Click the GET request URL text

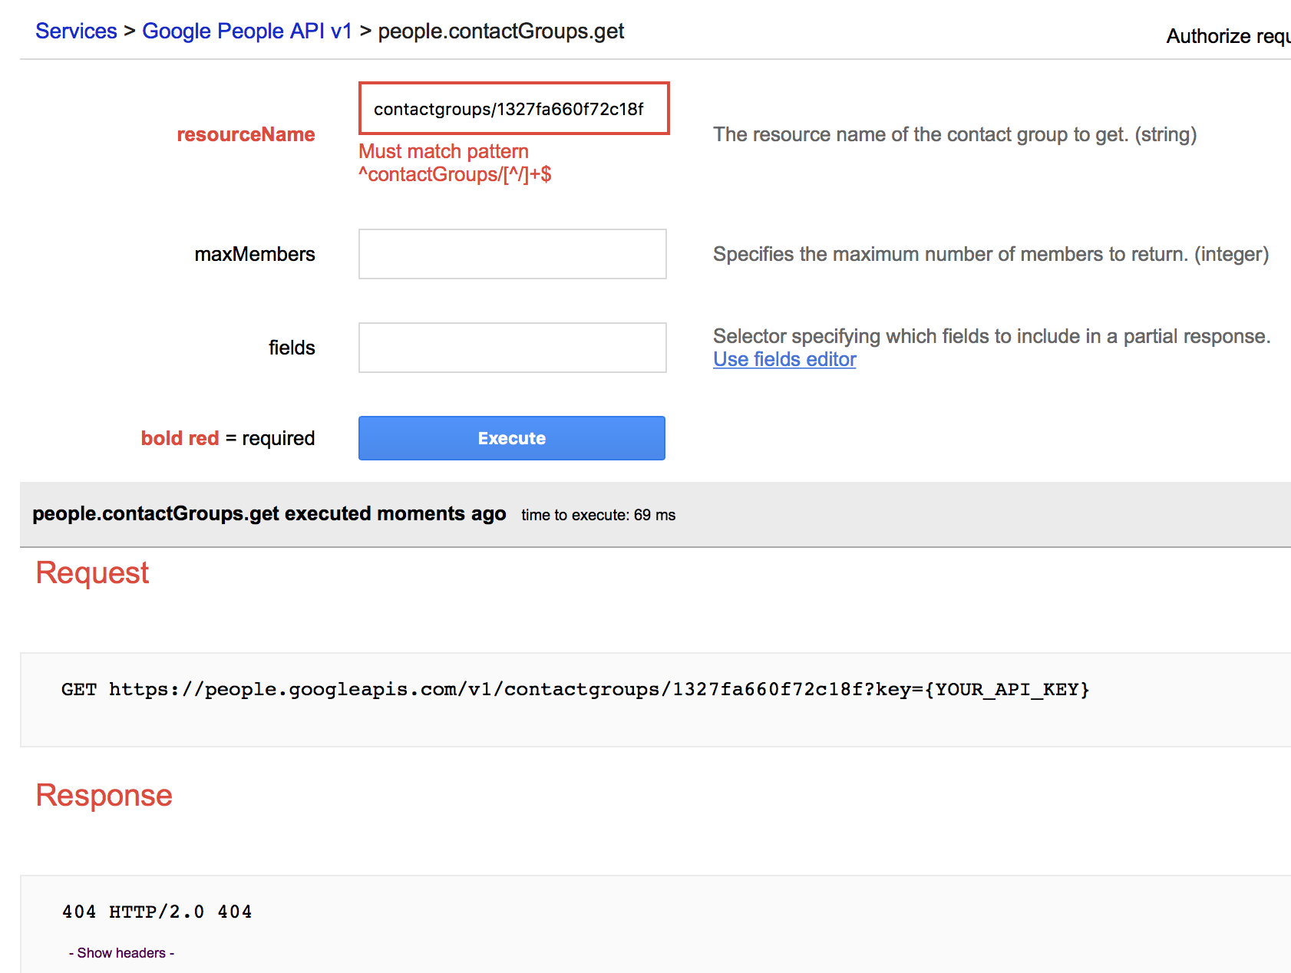point(575,689)
